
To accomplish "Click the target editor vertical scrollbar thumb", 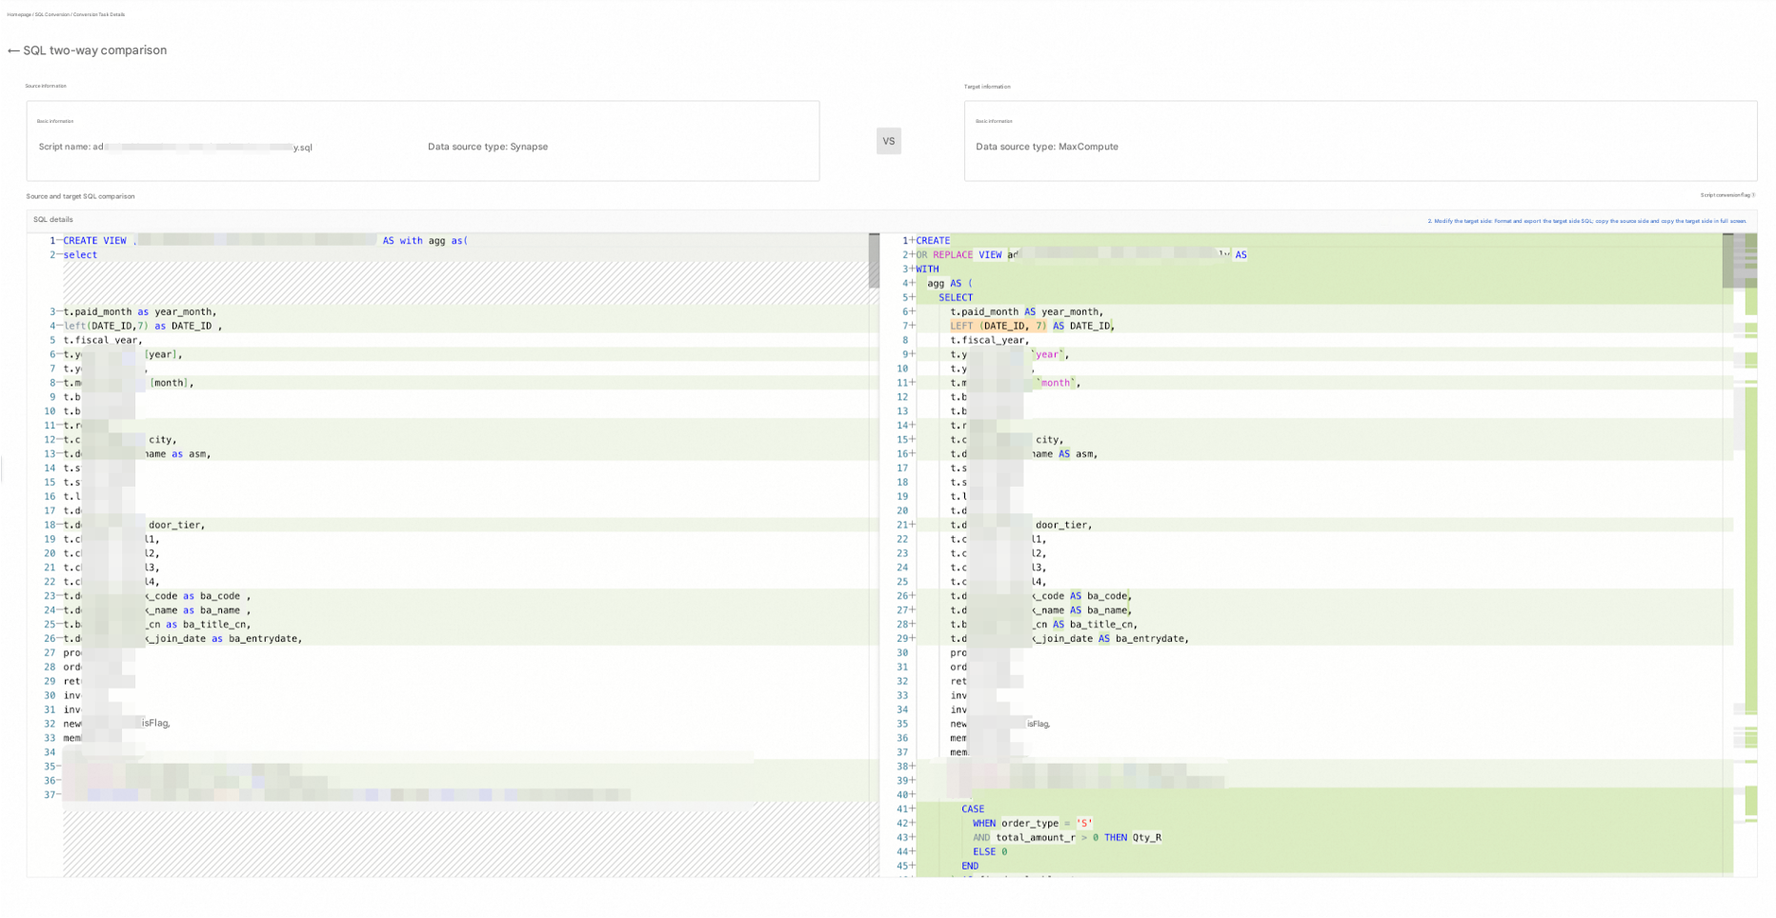I will 1727,260.
